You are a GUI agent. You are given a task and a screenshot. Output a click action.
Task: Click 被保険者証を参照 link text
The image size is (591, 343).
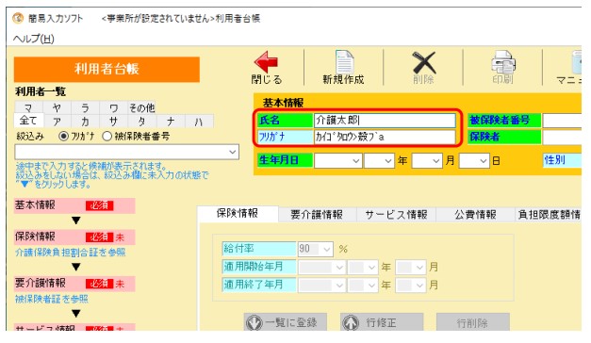coord(52,300)
